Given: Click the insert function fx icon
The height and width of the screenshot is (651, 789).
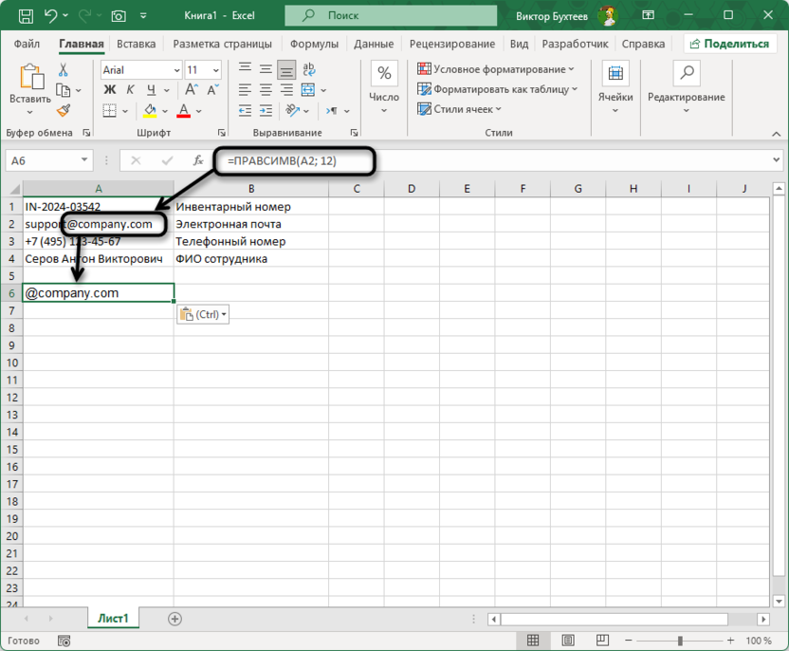Looking at the screenshot, I should point(197,161).
